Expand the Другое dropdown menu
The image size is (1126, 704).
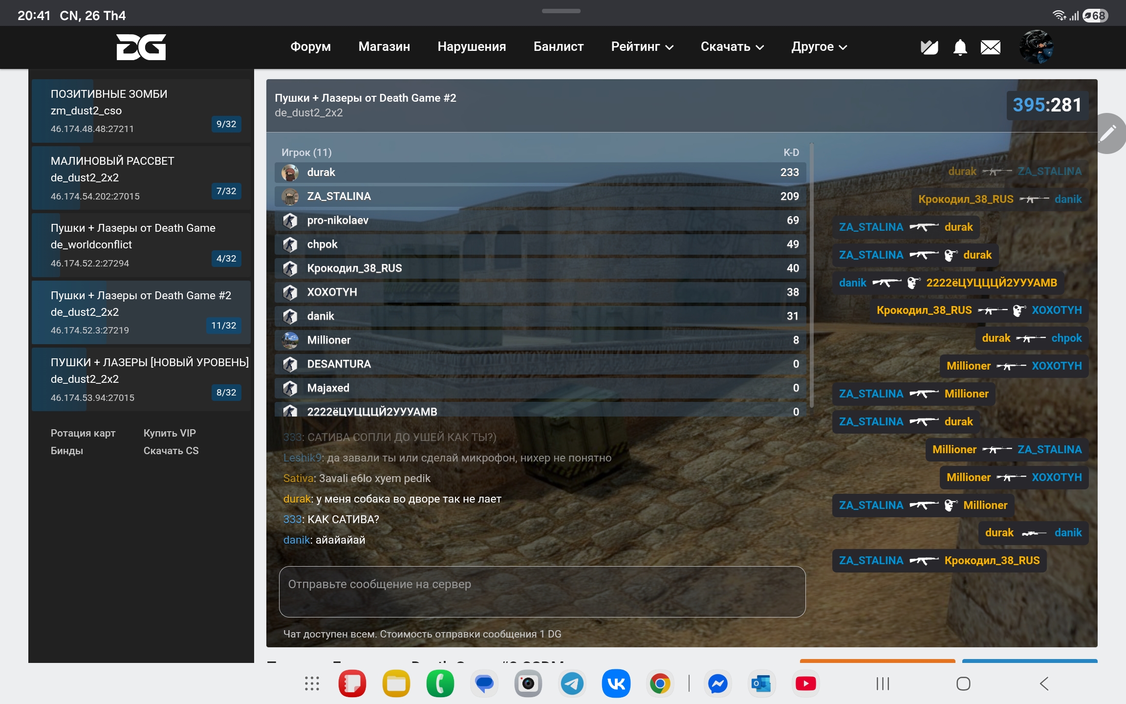click(819, 47)
